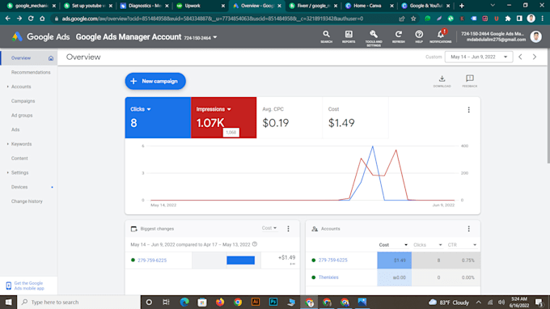
Task: Click the blue cost change bar
Action: [241, 260]
